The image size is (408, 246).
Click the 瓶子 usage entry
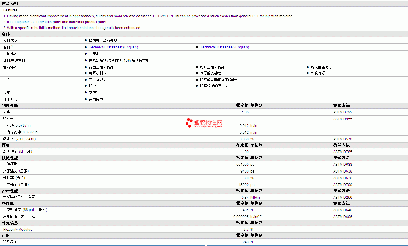point(93,86)
